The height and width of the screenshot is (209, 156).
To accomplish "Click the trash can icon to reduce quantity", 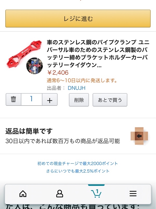I will point(14,100).
